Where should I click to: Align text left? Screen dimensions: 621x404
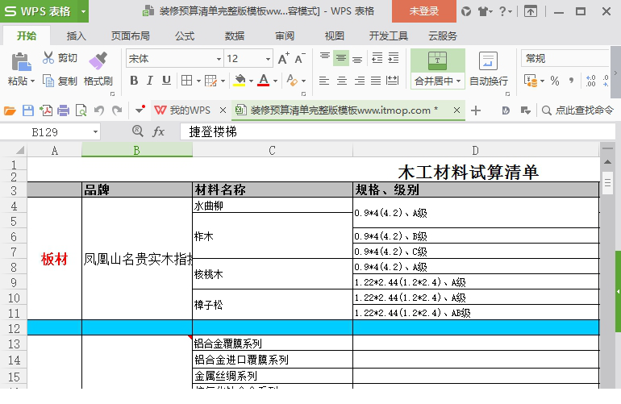click(324, 81)
